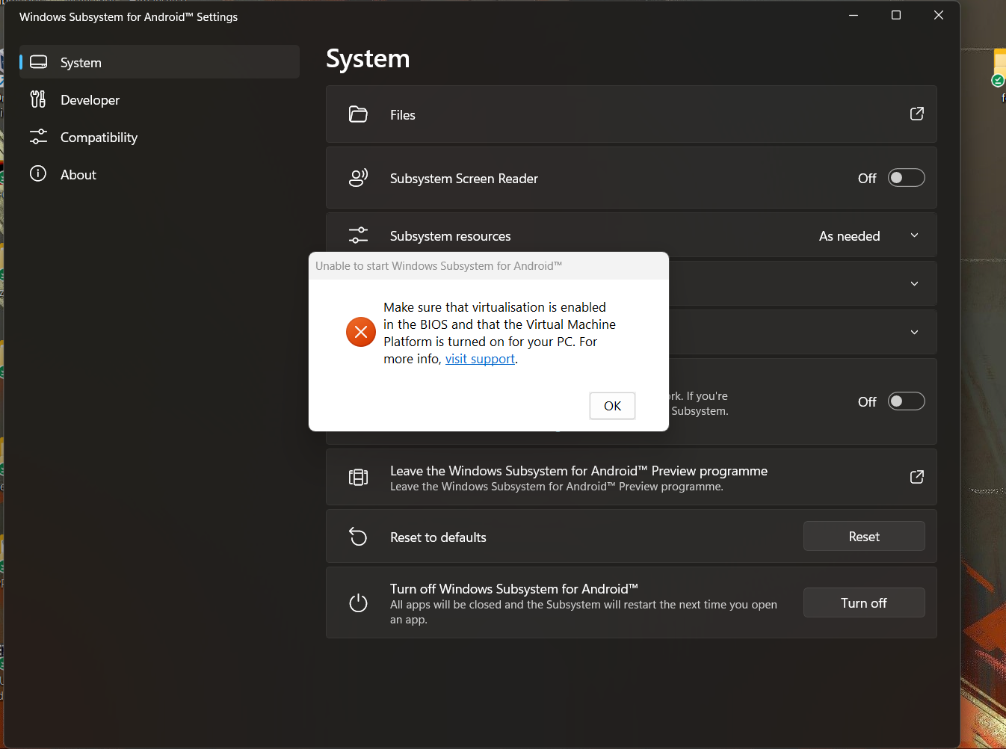1006x749 pixels.
Task: Close the Settings window
Action: tap(939, 16)
